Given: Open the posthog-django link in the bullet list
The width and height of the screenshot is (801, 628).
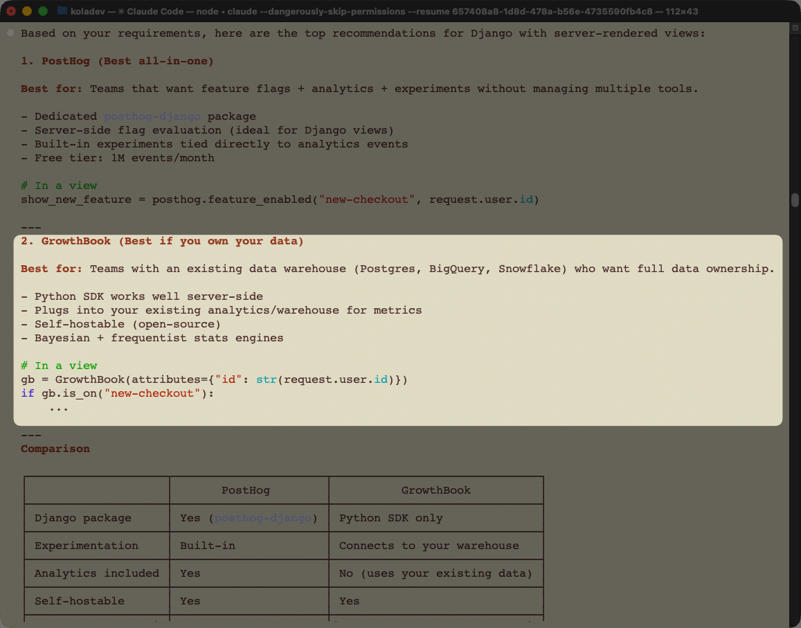Looking at the screenshot, I should coord(152,116).
